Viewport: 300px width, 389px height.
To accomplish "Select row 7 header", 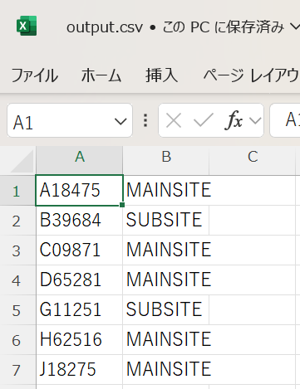I will 17,370.
